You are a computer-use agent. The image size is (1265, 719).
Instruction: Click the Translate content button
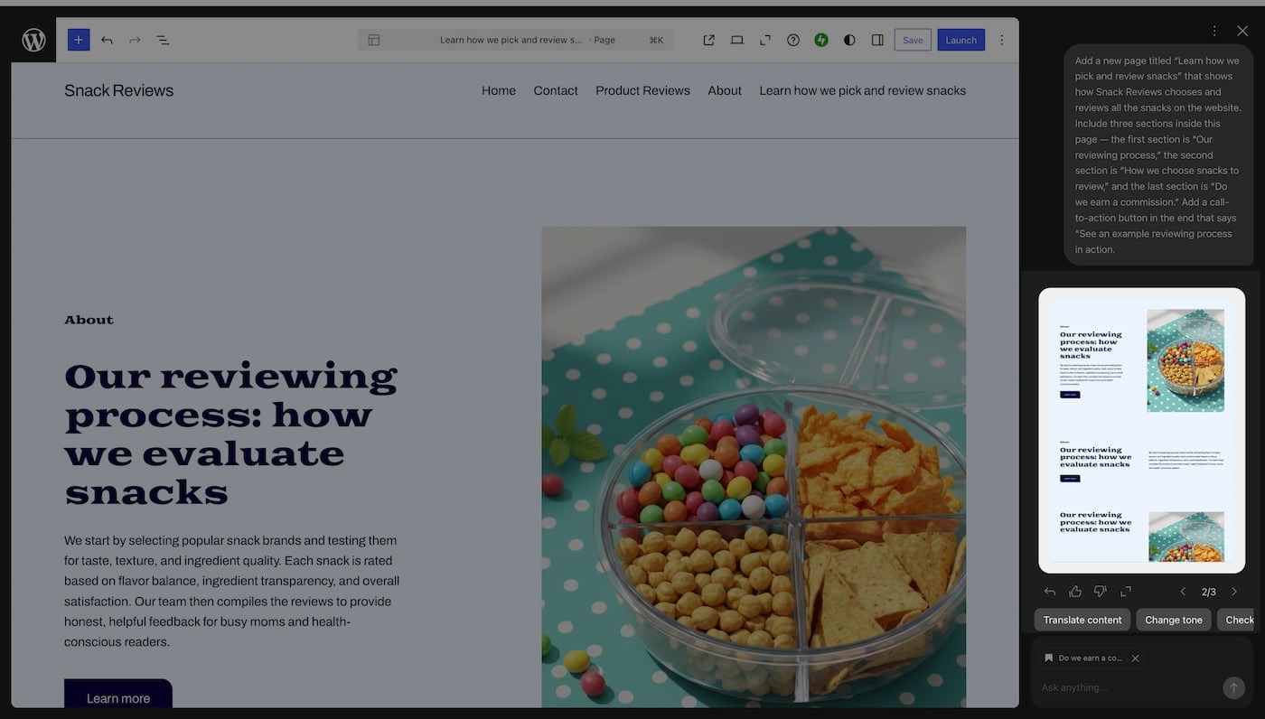pyautogui.click(x=1082, y=620)
